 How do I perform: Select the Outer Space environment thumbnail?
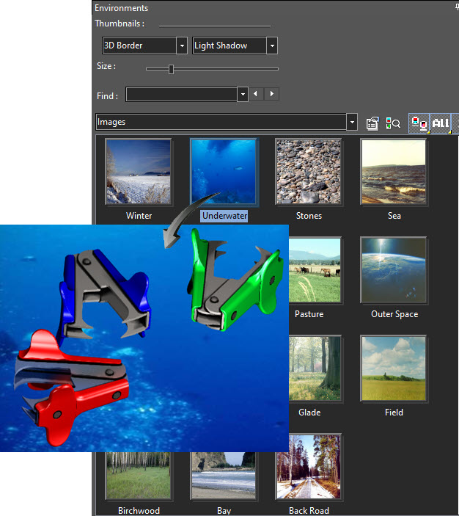tap(394, 270)
